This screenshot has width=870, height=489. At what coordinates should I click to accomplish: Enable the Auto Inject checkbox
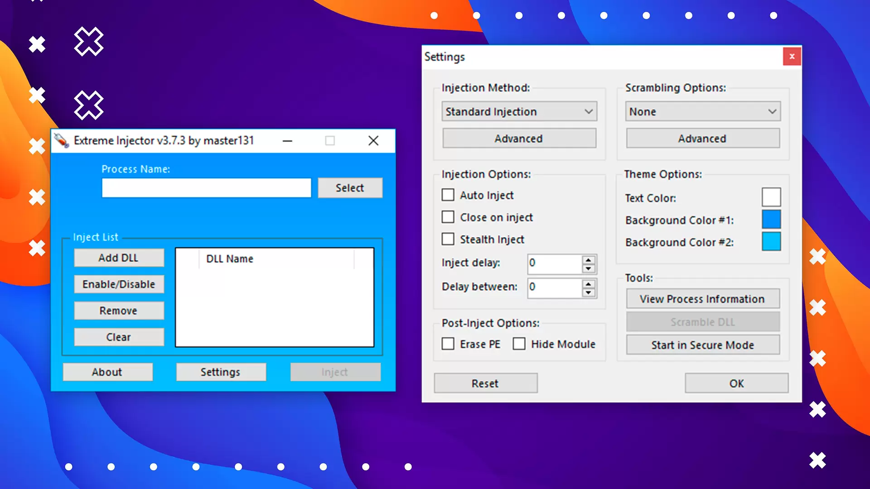[448, 195]
